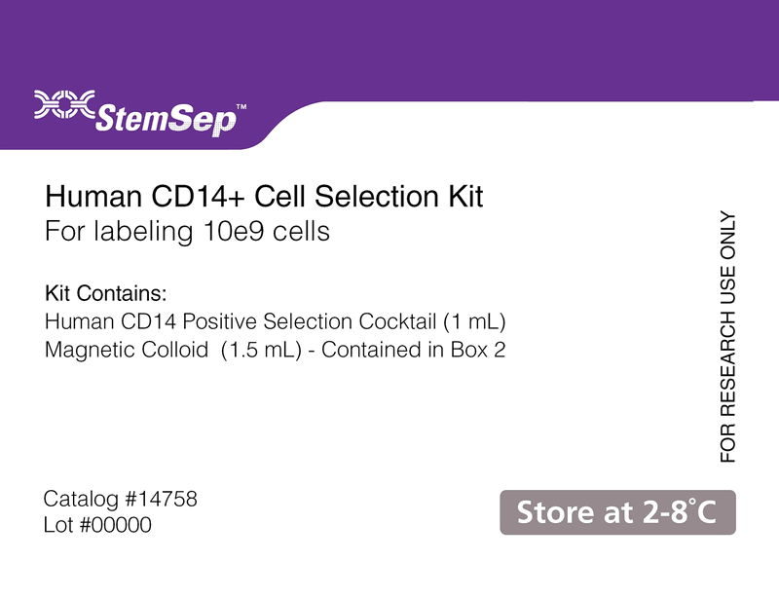Screen dimensions: 779x599
Task: Click the Contained in Box 2 note
Action: point(413,350)
